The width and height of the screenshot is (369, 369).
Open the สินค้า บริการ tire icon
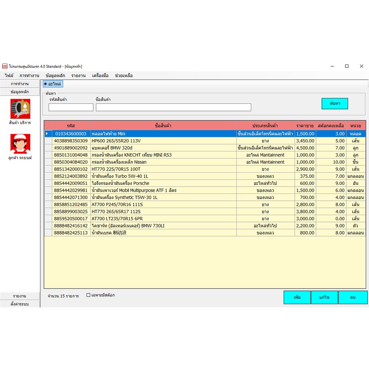click(20, 109)
